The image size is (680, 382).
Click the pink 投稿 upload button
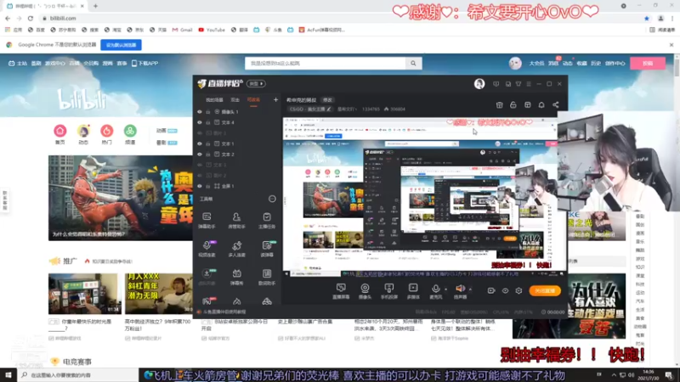tap(648, 63)
